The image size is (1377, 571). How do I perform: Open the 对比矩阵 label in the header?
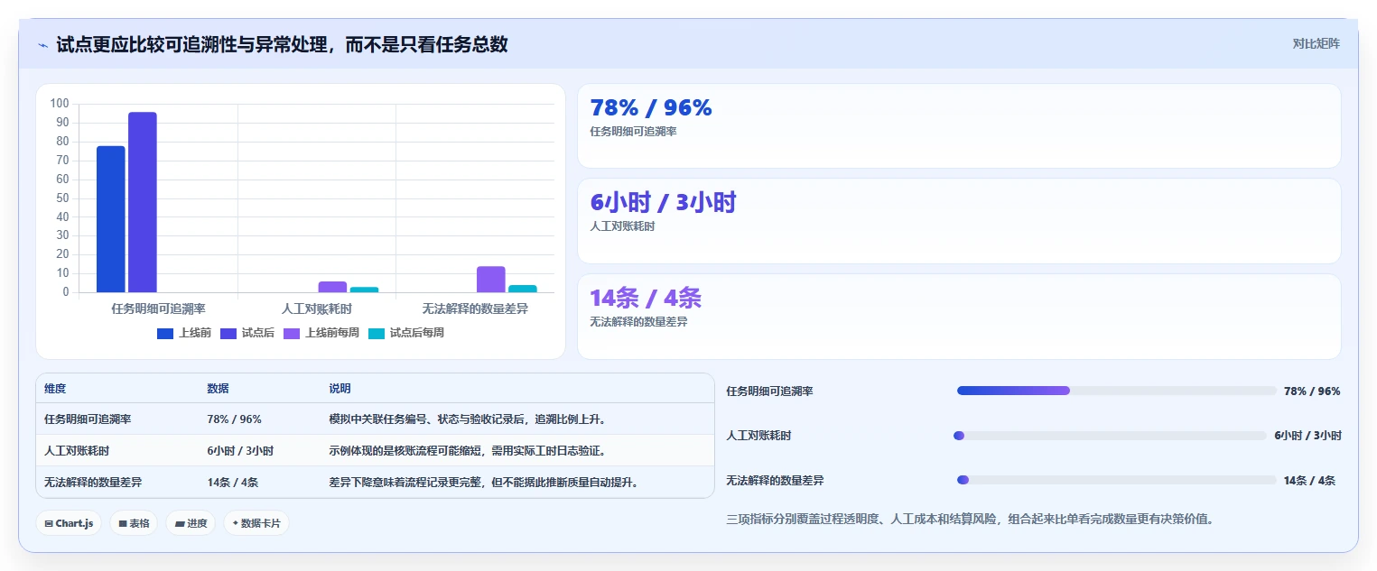pyautogui.click(x=1316, y=43)
